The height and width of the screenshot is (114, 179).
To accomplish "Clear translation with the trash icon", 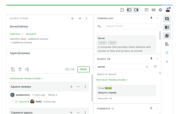I will (x=20, y=69).
